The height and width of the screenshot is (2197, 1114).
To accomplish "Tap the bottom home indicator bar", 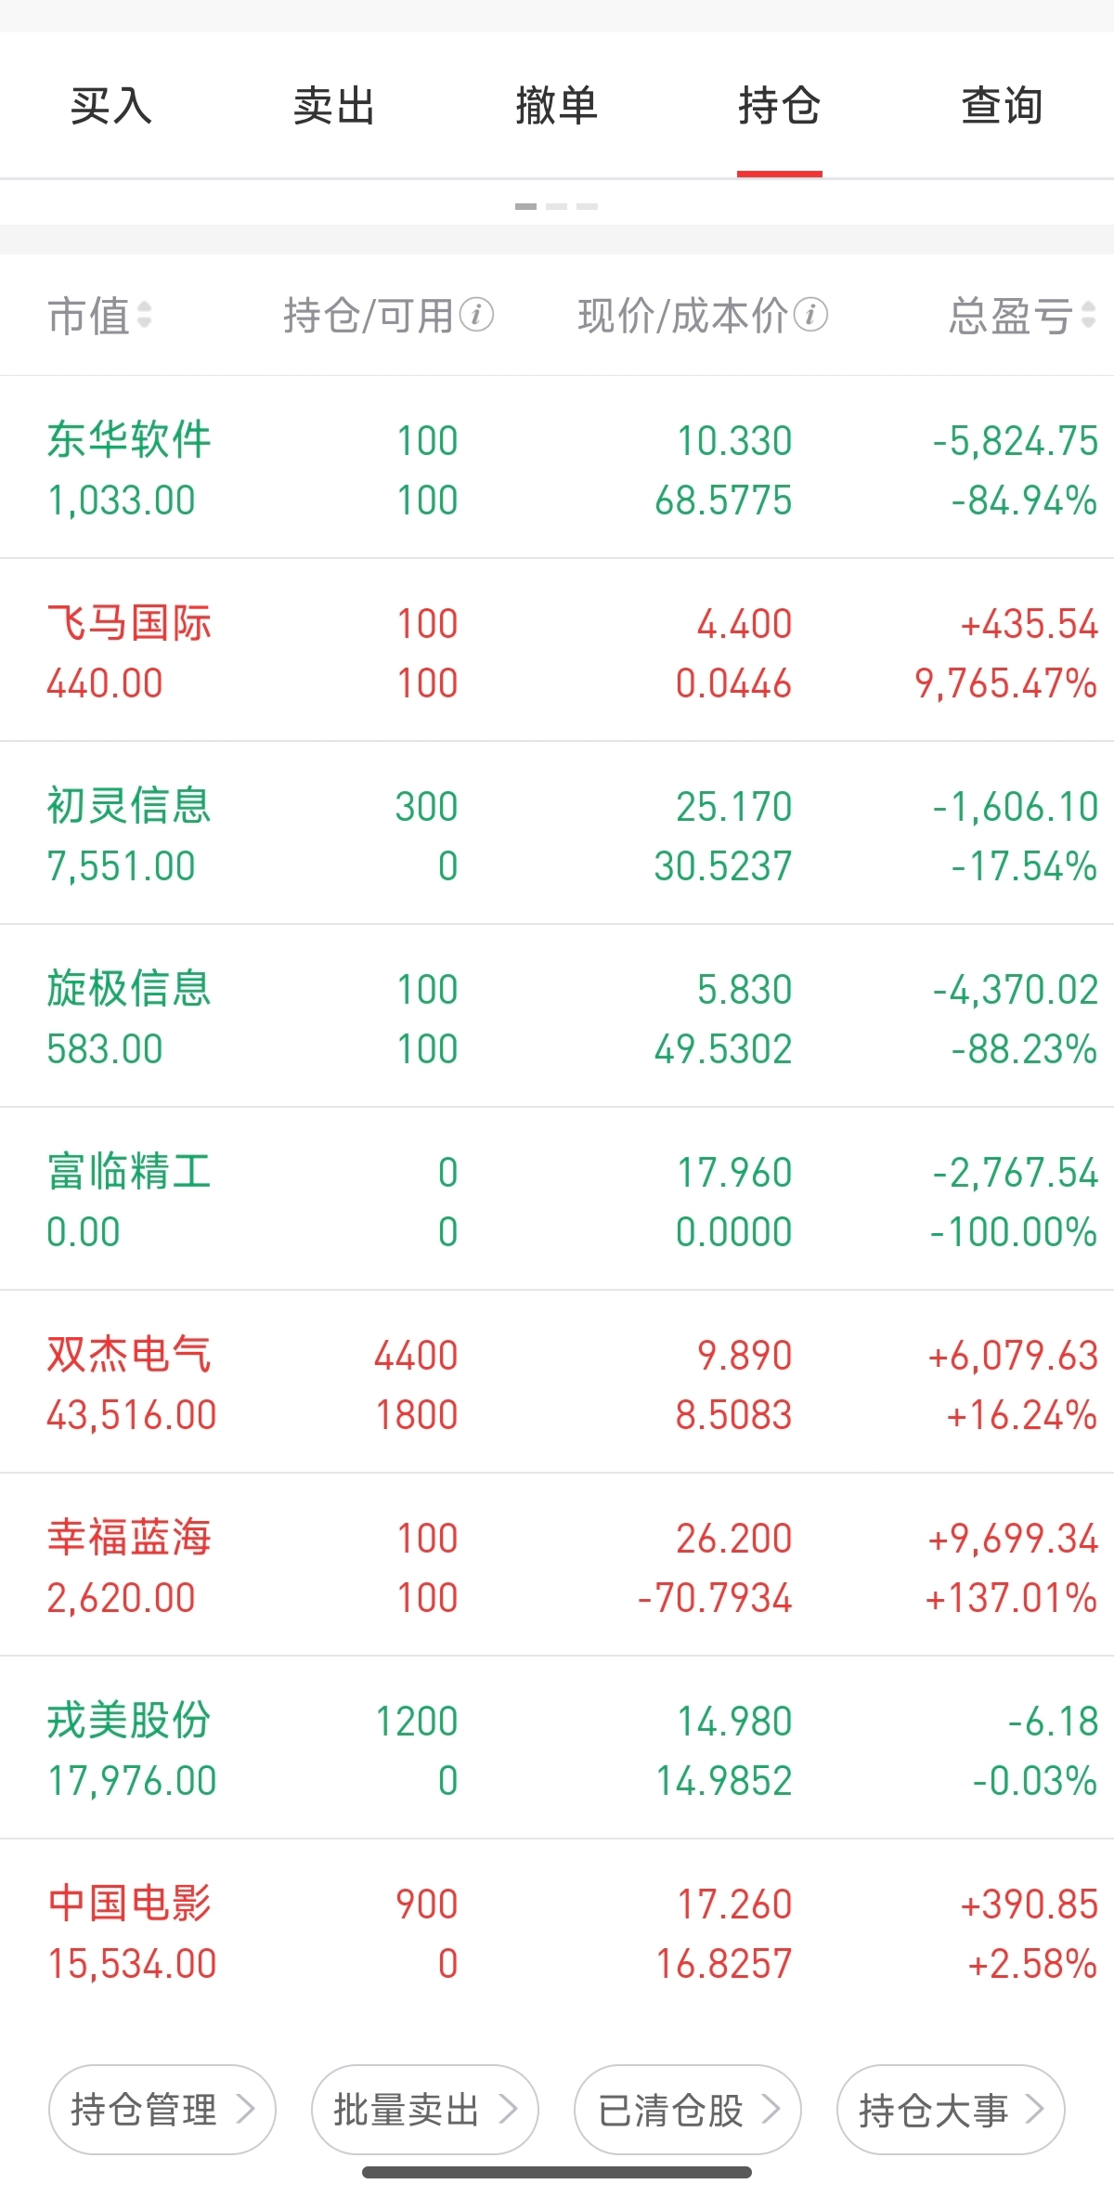I will (557, 2172).
